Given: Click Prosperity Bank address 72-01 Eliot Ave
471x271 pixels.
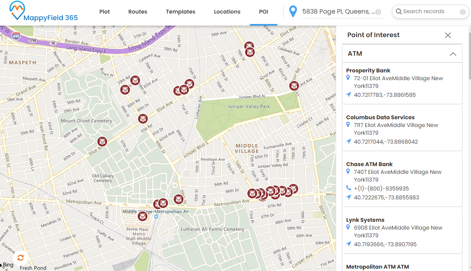Looking at the screenshot, I should (399, 82).
